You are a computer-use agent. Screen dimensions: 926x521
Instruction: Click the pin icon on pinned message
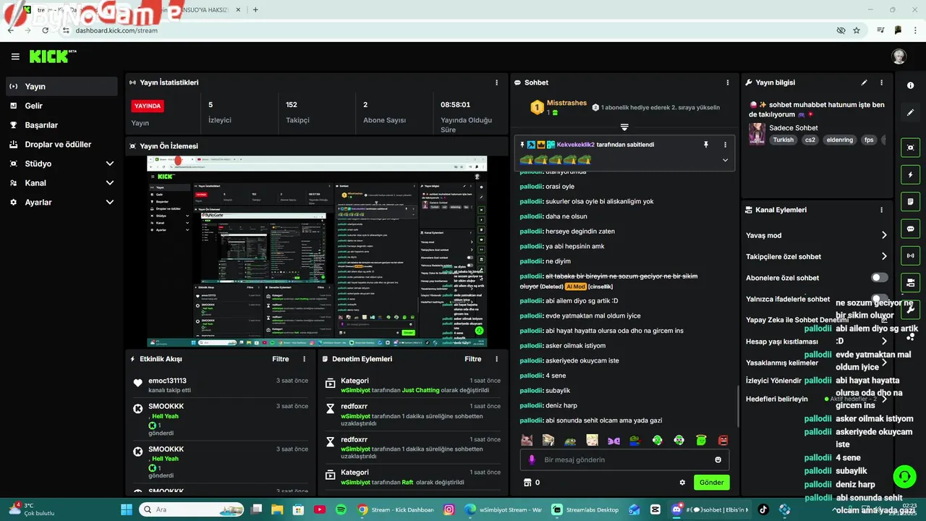(x=706, y=145)
